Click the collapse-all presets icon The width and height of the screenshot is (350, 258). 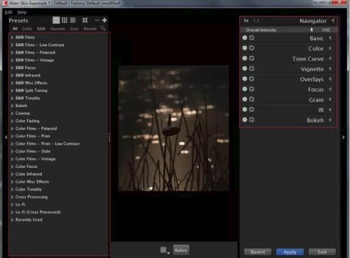coord(85,20)
